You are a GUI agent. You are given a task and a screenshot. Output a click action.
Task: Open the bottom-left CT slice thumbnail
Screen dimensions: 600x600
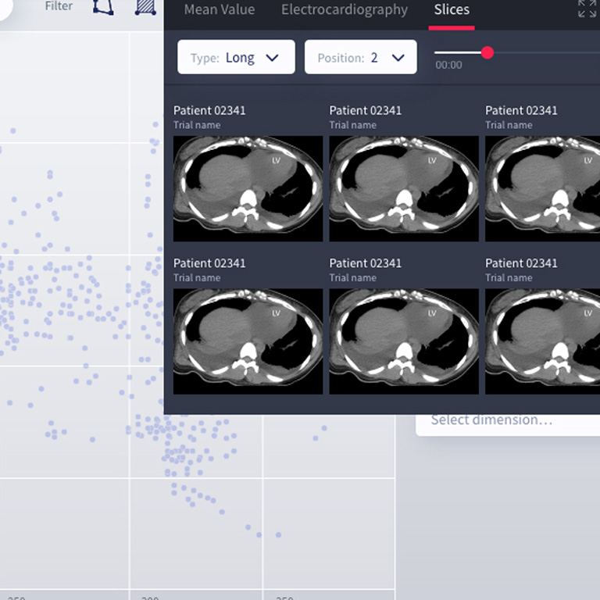[x=248, y=341]
